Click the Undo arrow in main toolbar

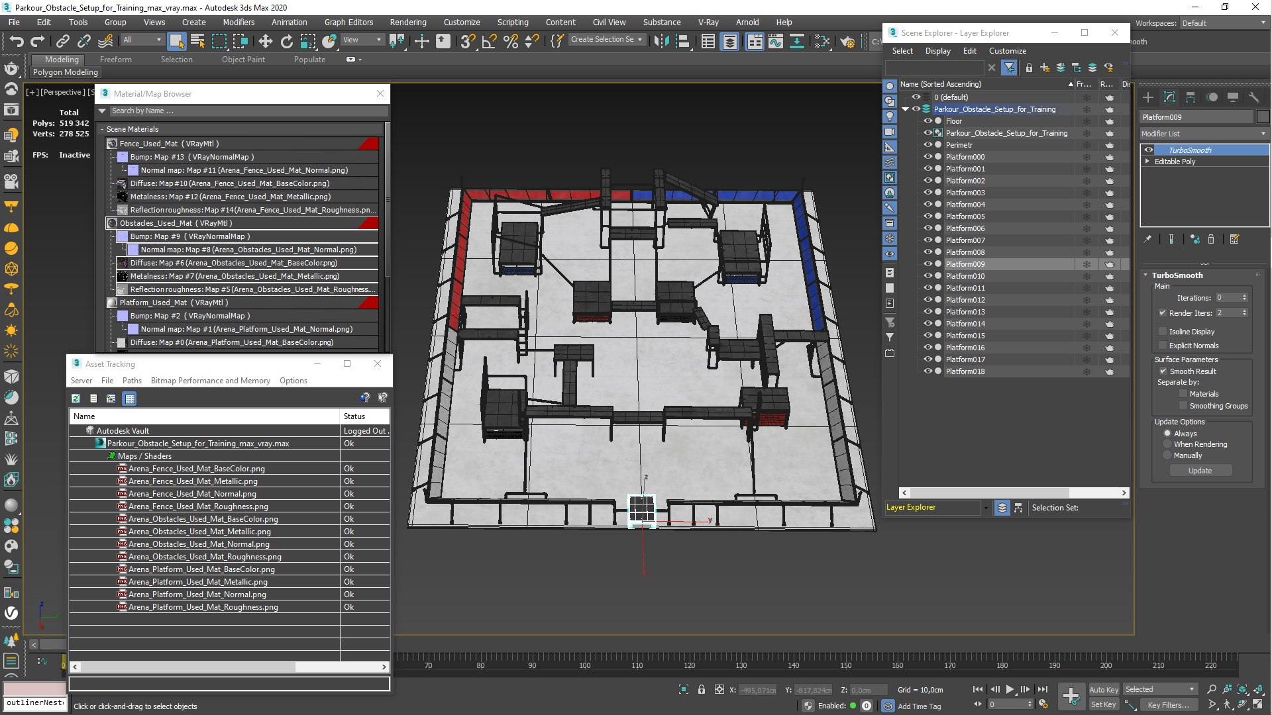tap(16, 42)
